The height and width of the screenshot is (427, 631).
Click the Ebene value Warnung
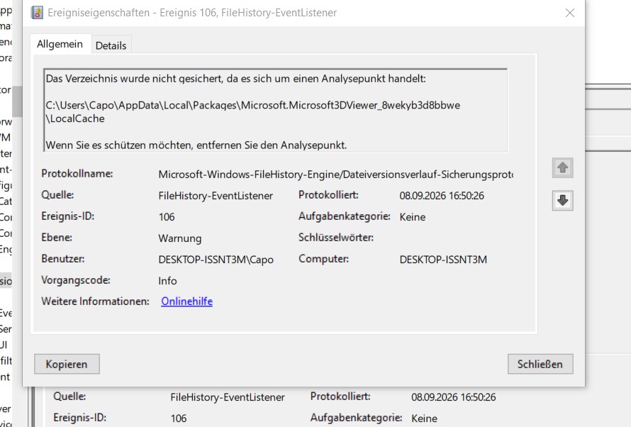point(180,238)
